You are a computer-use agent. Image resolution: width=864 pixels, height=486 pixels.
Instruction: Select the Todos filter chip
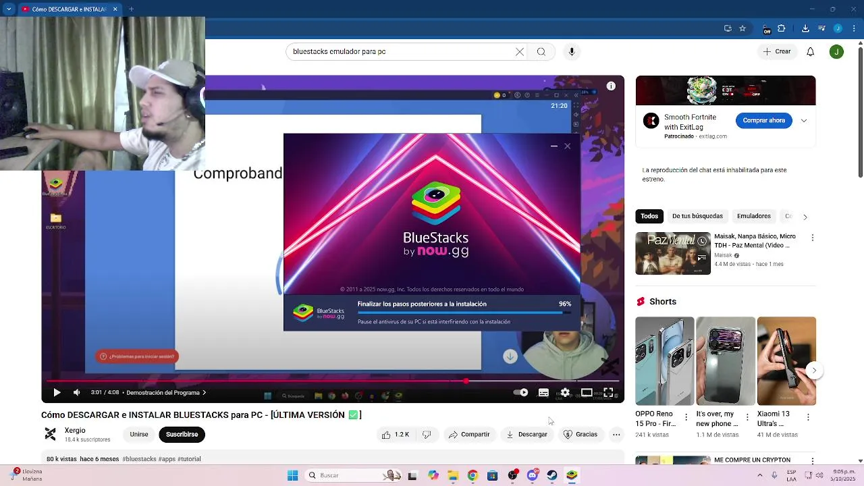[649, 216]
